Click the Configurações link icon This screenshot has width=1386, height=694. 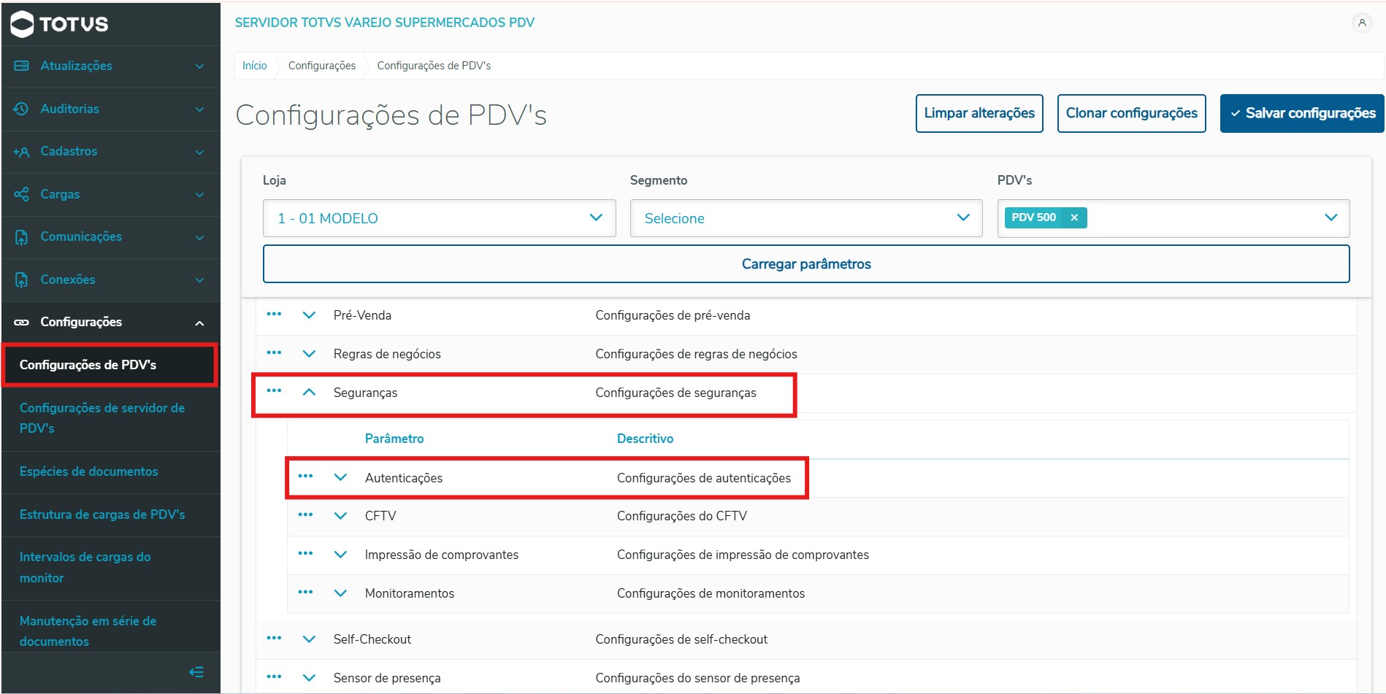click(x=21, y=322)
